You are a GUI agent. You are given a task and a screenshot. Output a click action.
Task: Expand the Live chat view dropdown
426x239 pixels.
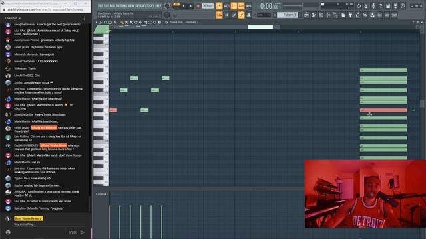pos(13,18)
